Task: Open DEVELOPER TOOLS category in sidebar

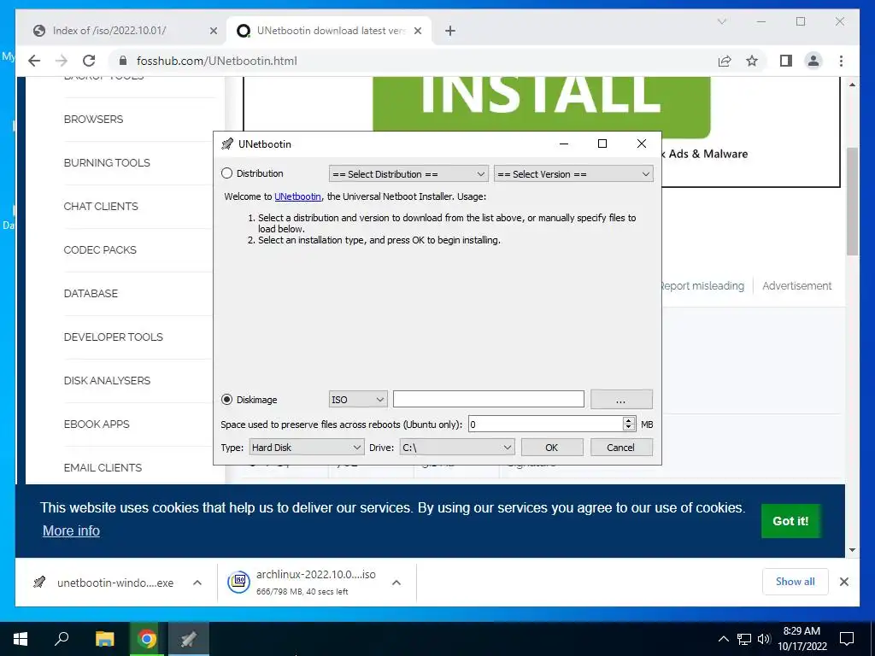Action: click(x=114, y=337)
